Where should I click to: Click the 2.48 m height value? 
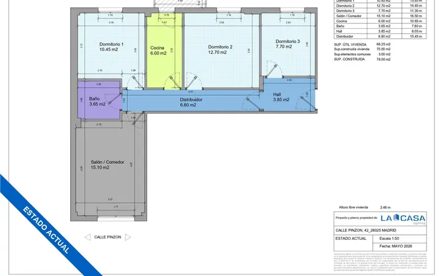point(385,207)
